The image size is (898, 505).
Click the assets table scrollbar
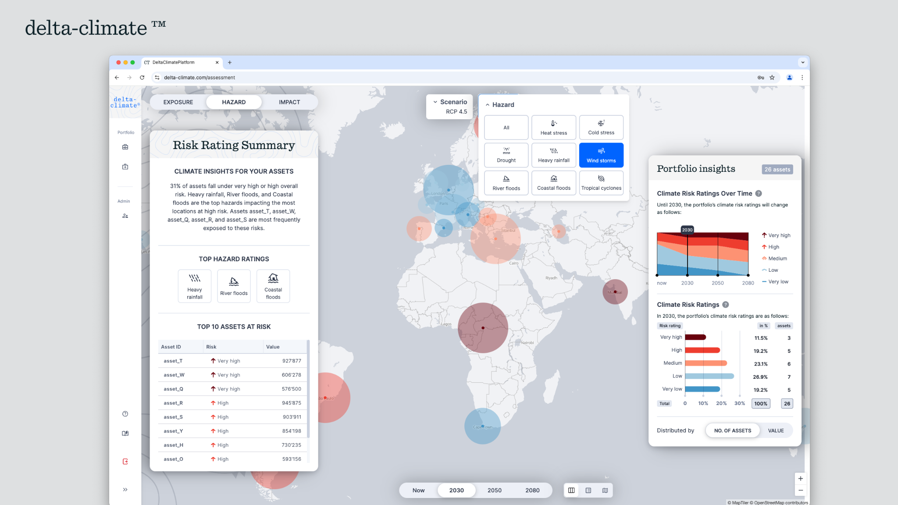(x=308, y=389)
